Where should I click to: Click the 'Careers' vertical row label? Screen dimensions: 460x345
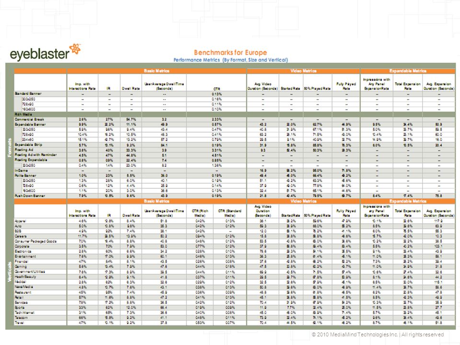(21, 236)
